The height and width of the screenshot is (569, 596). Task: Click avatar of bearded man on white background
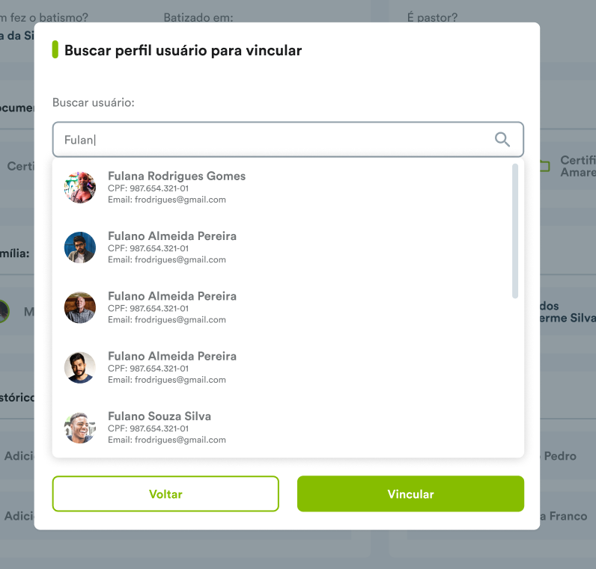click(x=80, y=367)
